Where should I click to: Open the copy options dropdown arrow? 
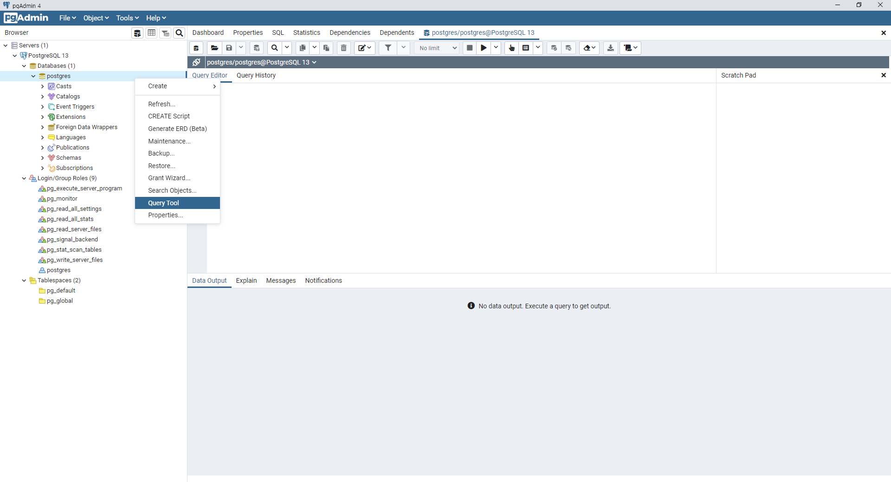click(x=314, y=48)
